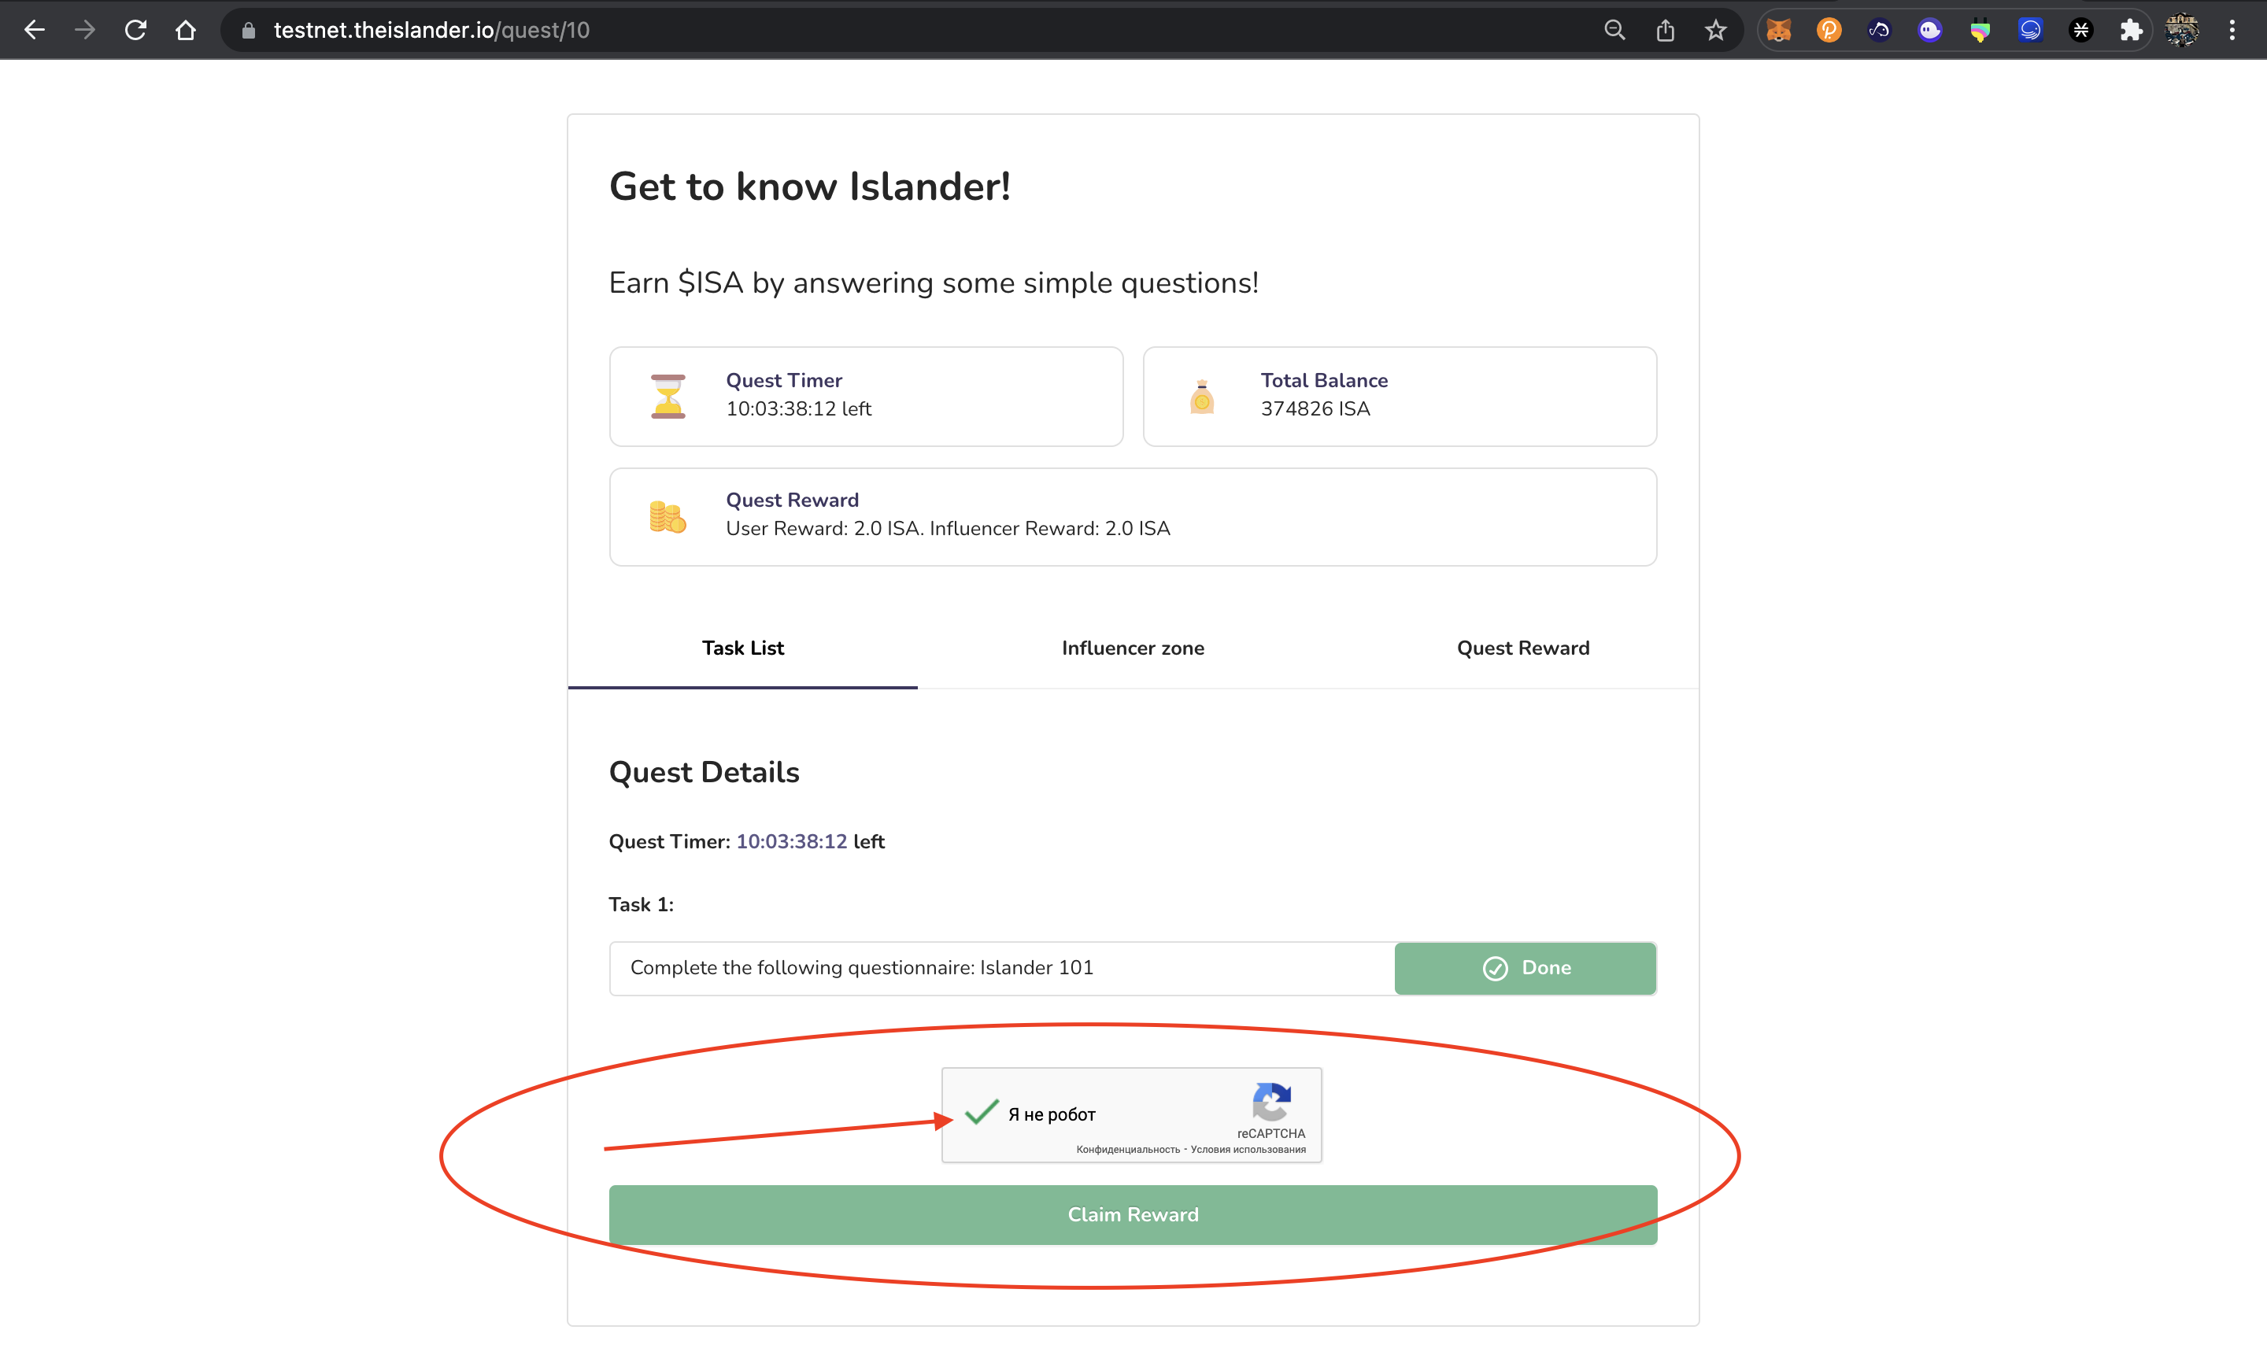Image resolution: width=2267 pixels, height=1352 pixels.
Task: Click the browser back arrow
Action: click(34, 30)
